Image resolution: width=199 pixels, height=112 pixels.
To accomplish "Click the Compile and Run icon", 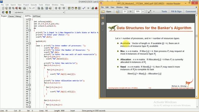I will pyautogui.click(x=76, y=8).
